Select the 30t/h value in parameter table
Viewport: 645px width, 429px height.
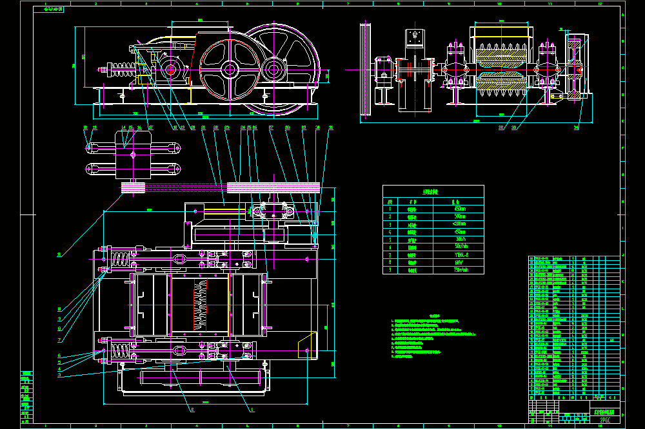[x=461, y=239]
